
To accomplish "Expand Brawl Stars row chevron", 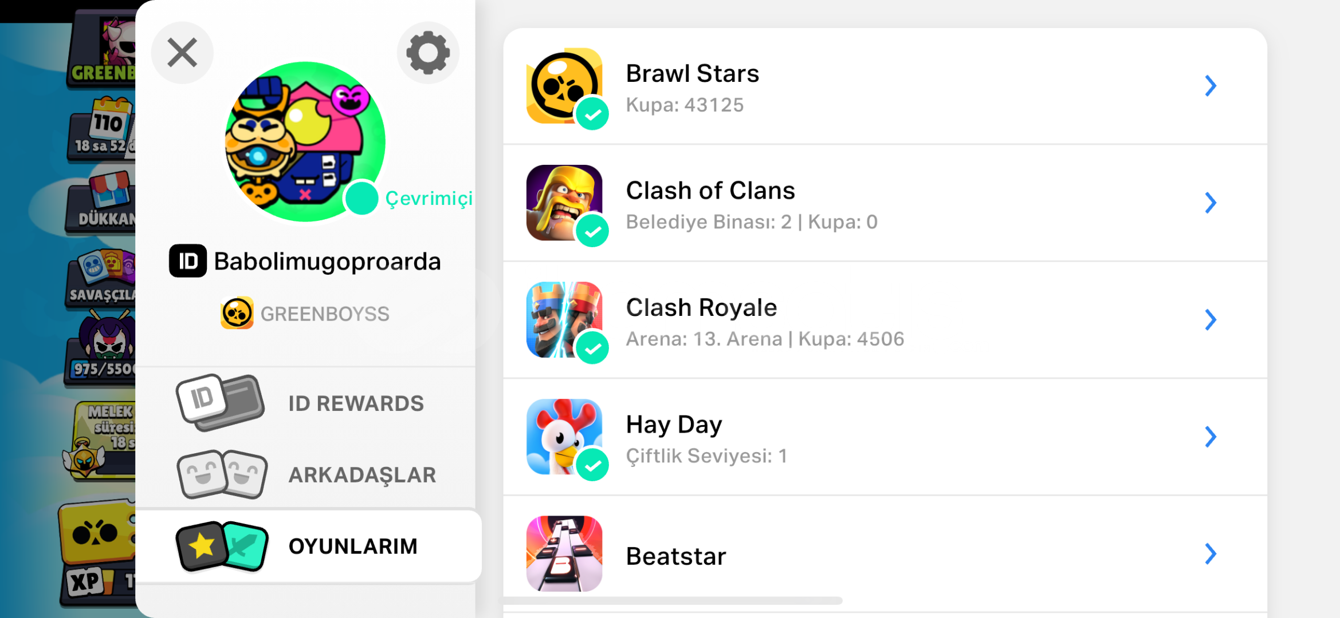I will pyautogui.click(x=1210, y=86).
